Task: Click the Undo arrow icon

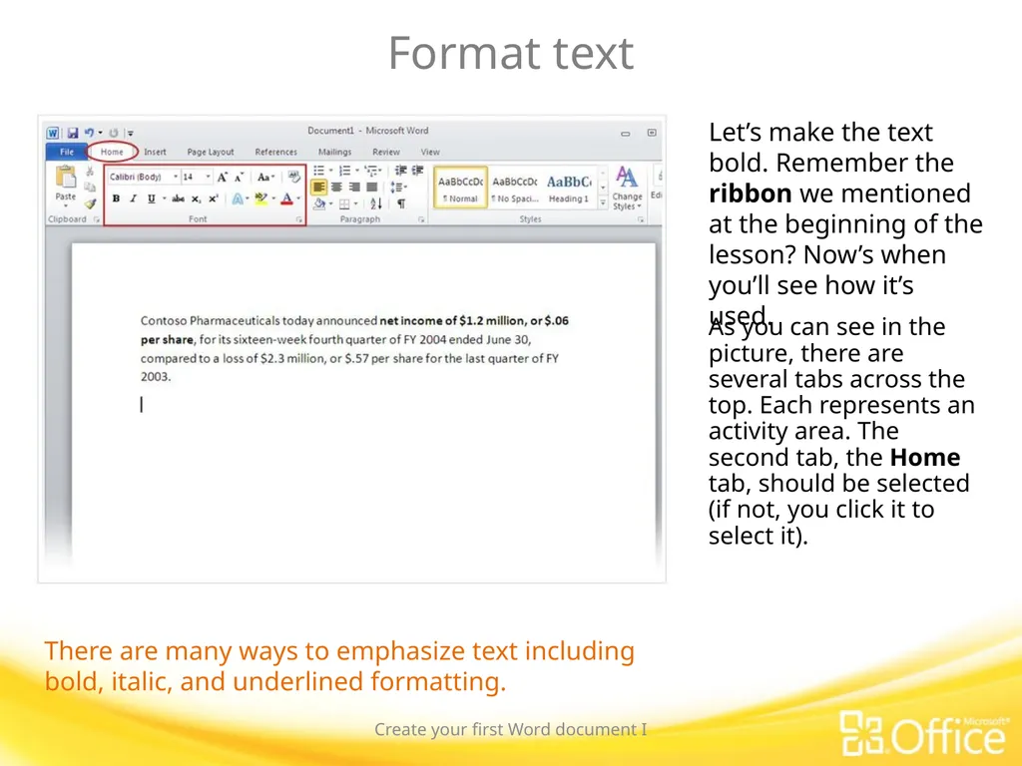Action: 89,133
